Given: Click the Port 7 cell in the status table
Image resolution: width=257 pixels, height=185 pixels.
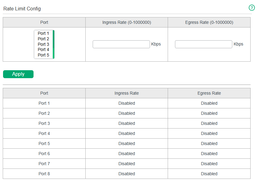Looking at the screenshot, I should coord(44,164).
